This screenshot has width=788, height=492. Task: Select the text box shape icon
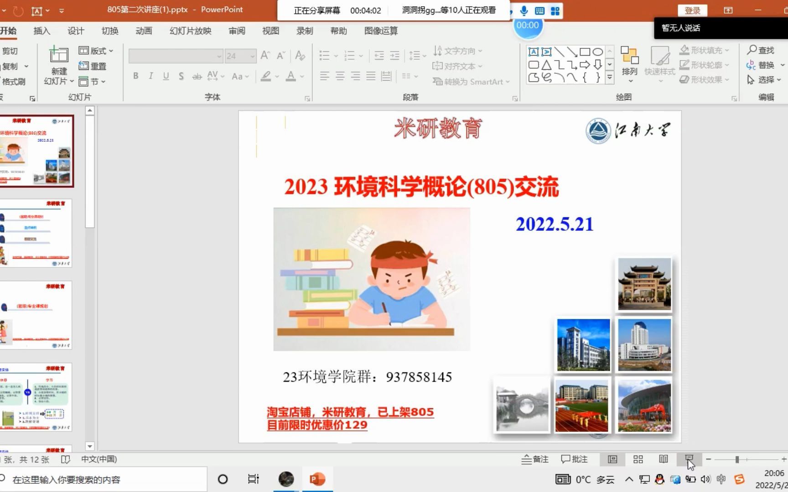534,52
